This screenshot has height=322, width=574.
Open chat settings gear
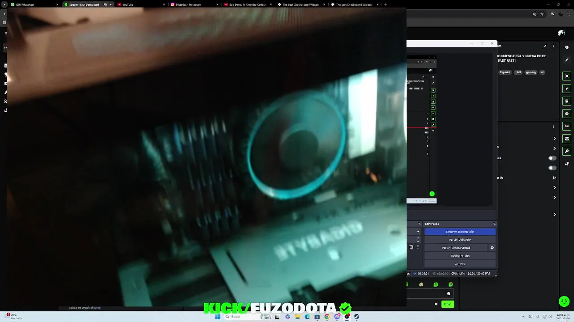436,304
